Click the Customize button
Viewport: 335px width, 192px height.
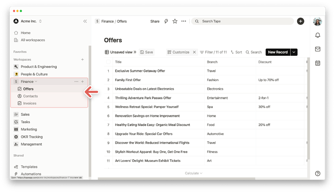click(x=178, y=52)
